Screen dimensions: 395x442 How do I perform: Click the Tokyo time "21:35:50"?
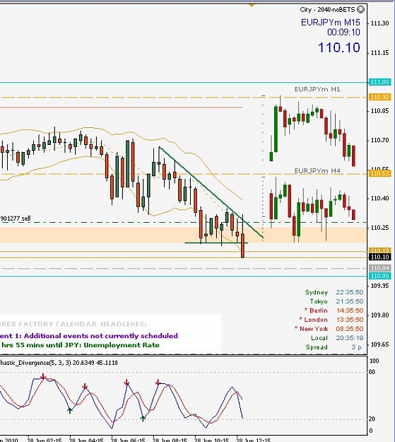(349, 301)
